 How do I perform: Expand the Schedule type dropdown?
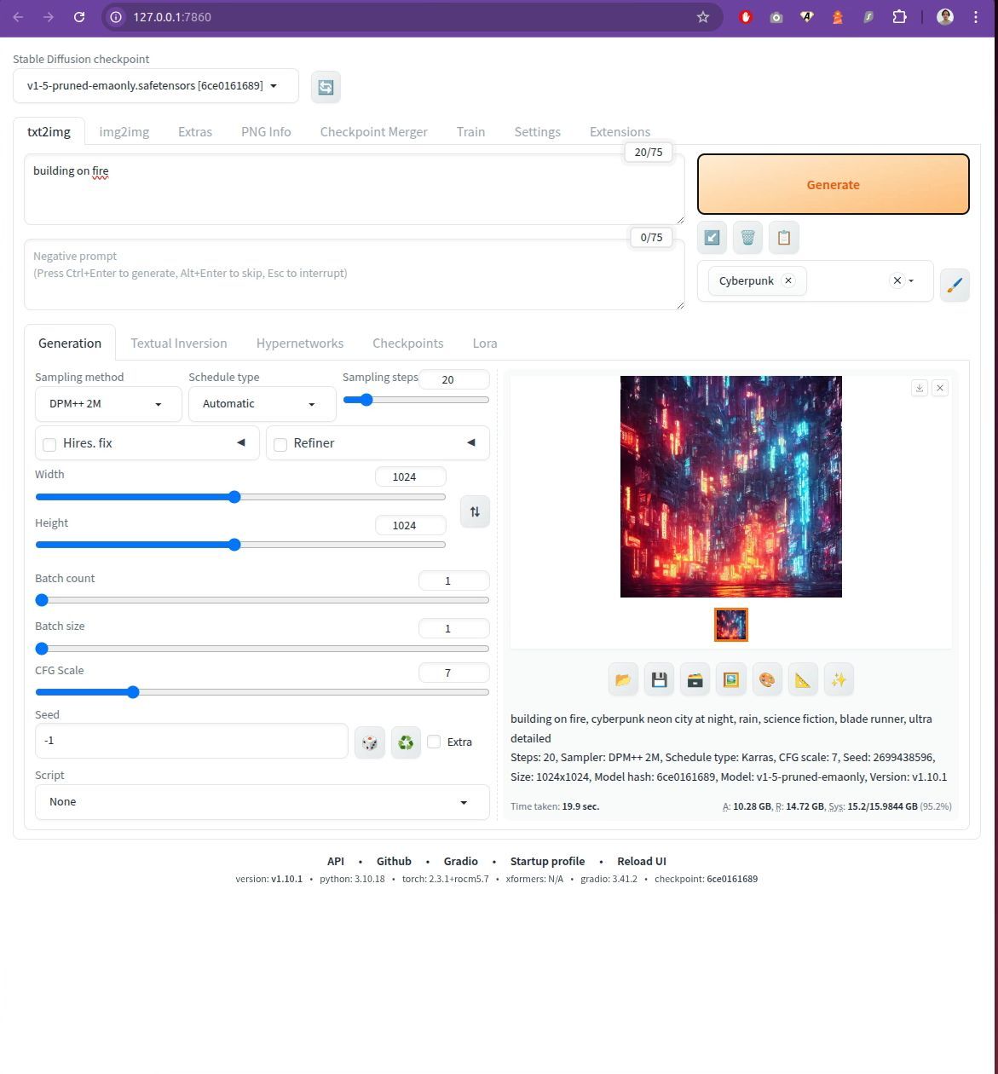[262, 404]
